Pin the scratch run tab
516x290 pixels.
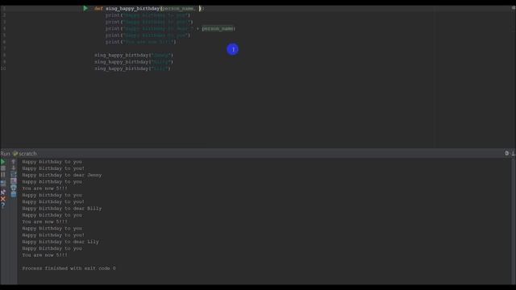coord(3,192)
